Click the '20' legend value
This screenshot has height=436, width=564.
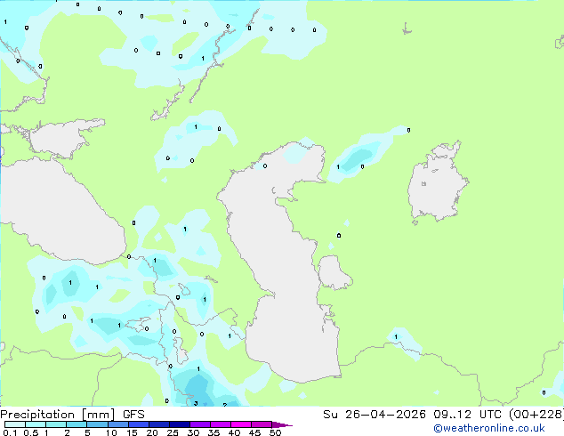click(152, 432)
